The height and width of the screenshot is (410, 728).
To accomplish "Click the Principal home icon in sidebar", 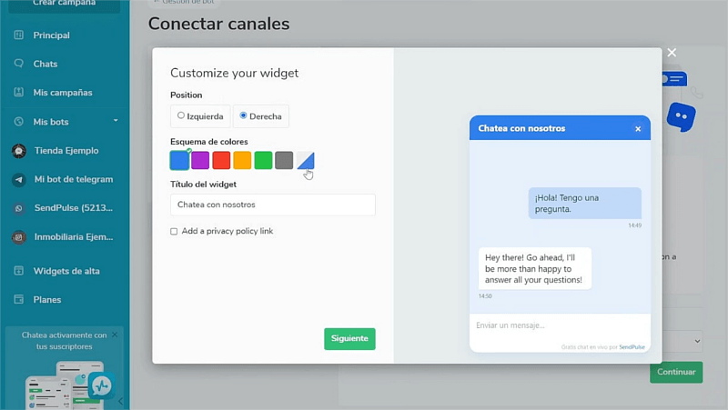I will [x=18, y=35].
